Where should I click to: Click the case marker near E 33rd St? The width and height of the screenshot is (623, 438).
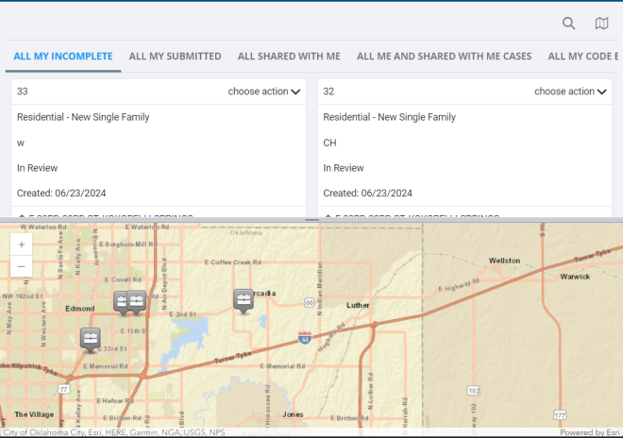click(x=90, y=337)
